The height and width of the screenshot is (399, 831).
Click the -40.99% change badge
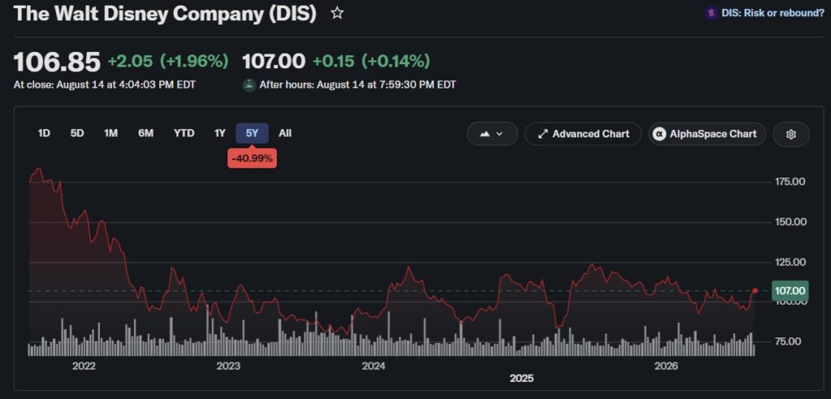pyautogui.click(x=252, y=158)
